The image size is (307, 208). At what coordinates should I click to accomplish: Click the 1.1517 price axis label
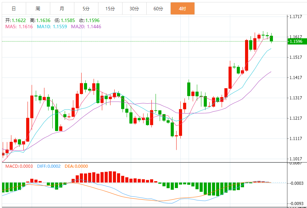pyautogui.click(x=296, y=57)
